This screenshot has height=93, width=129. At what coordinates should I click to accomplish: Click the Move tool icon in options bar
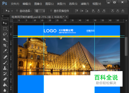point(8,11)
